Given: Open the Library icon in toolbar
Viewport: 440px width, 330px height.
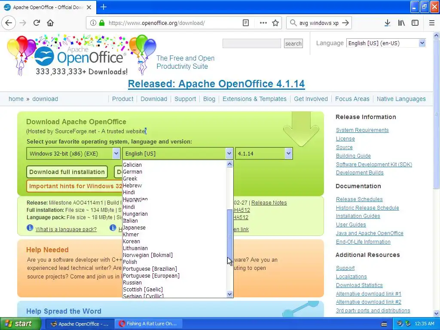Looking at the screenshot, I should click(x=401, y=23).
